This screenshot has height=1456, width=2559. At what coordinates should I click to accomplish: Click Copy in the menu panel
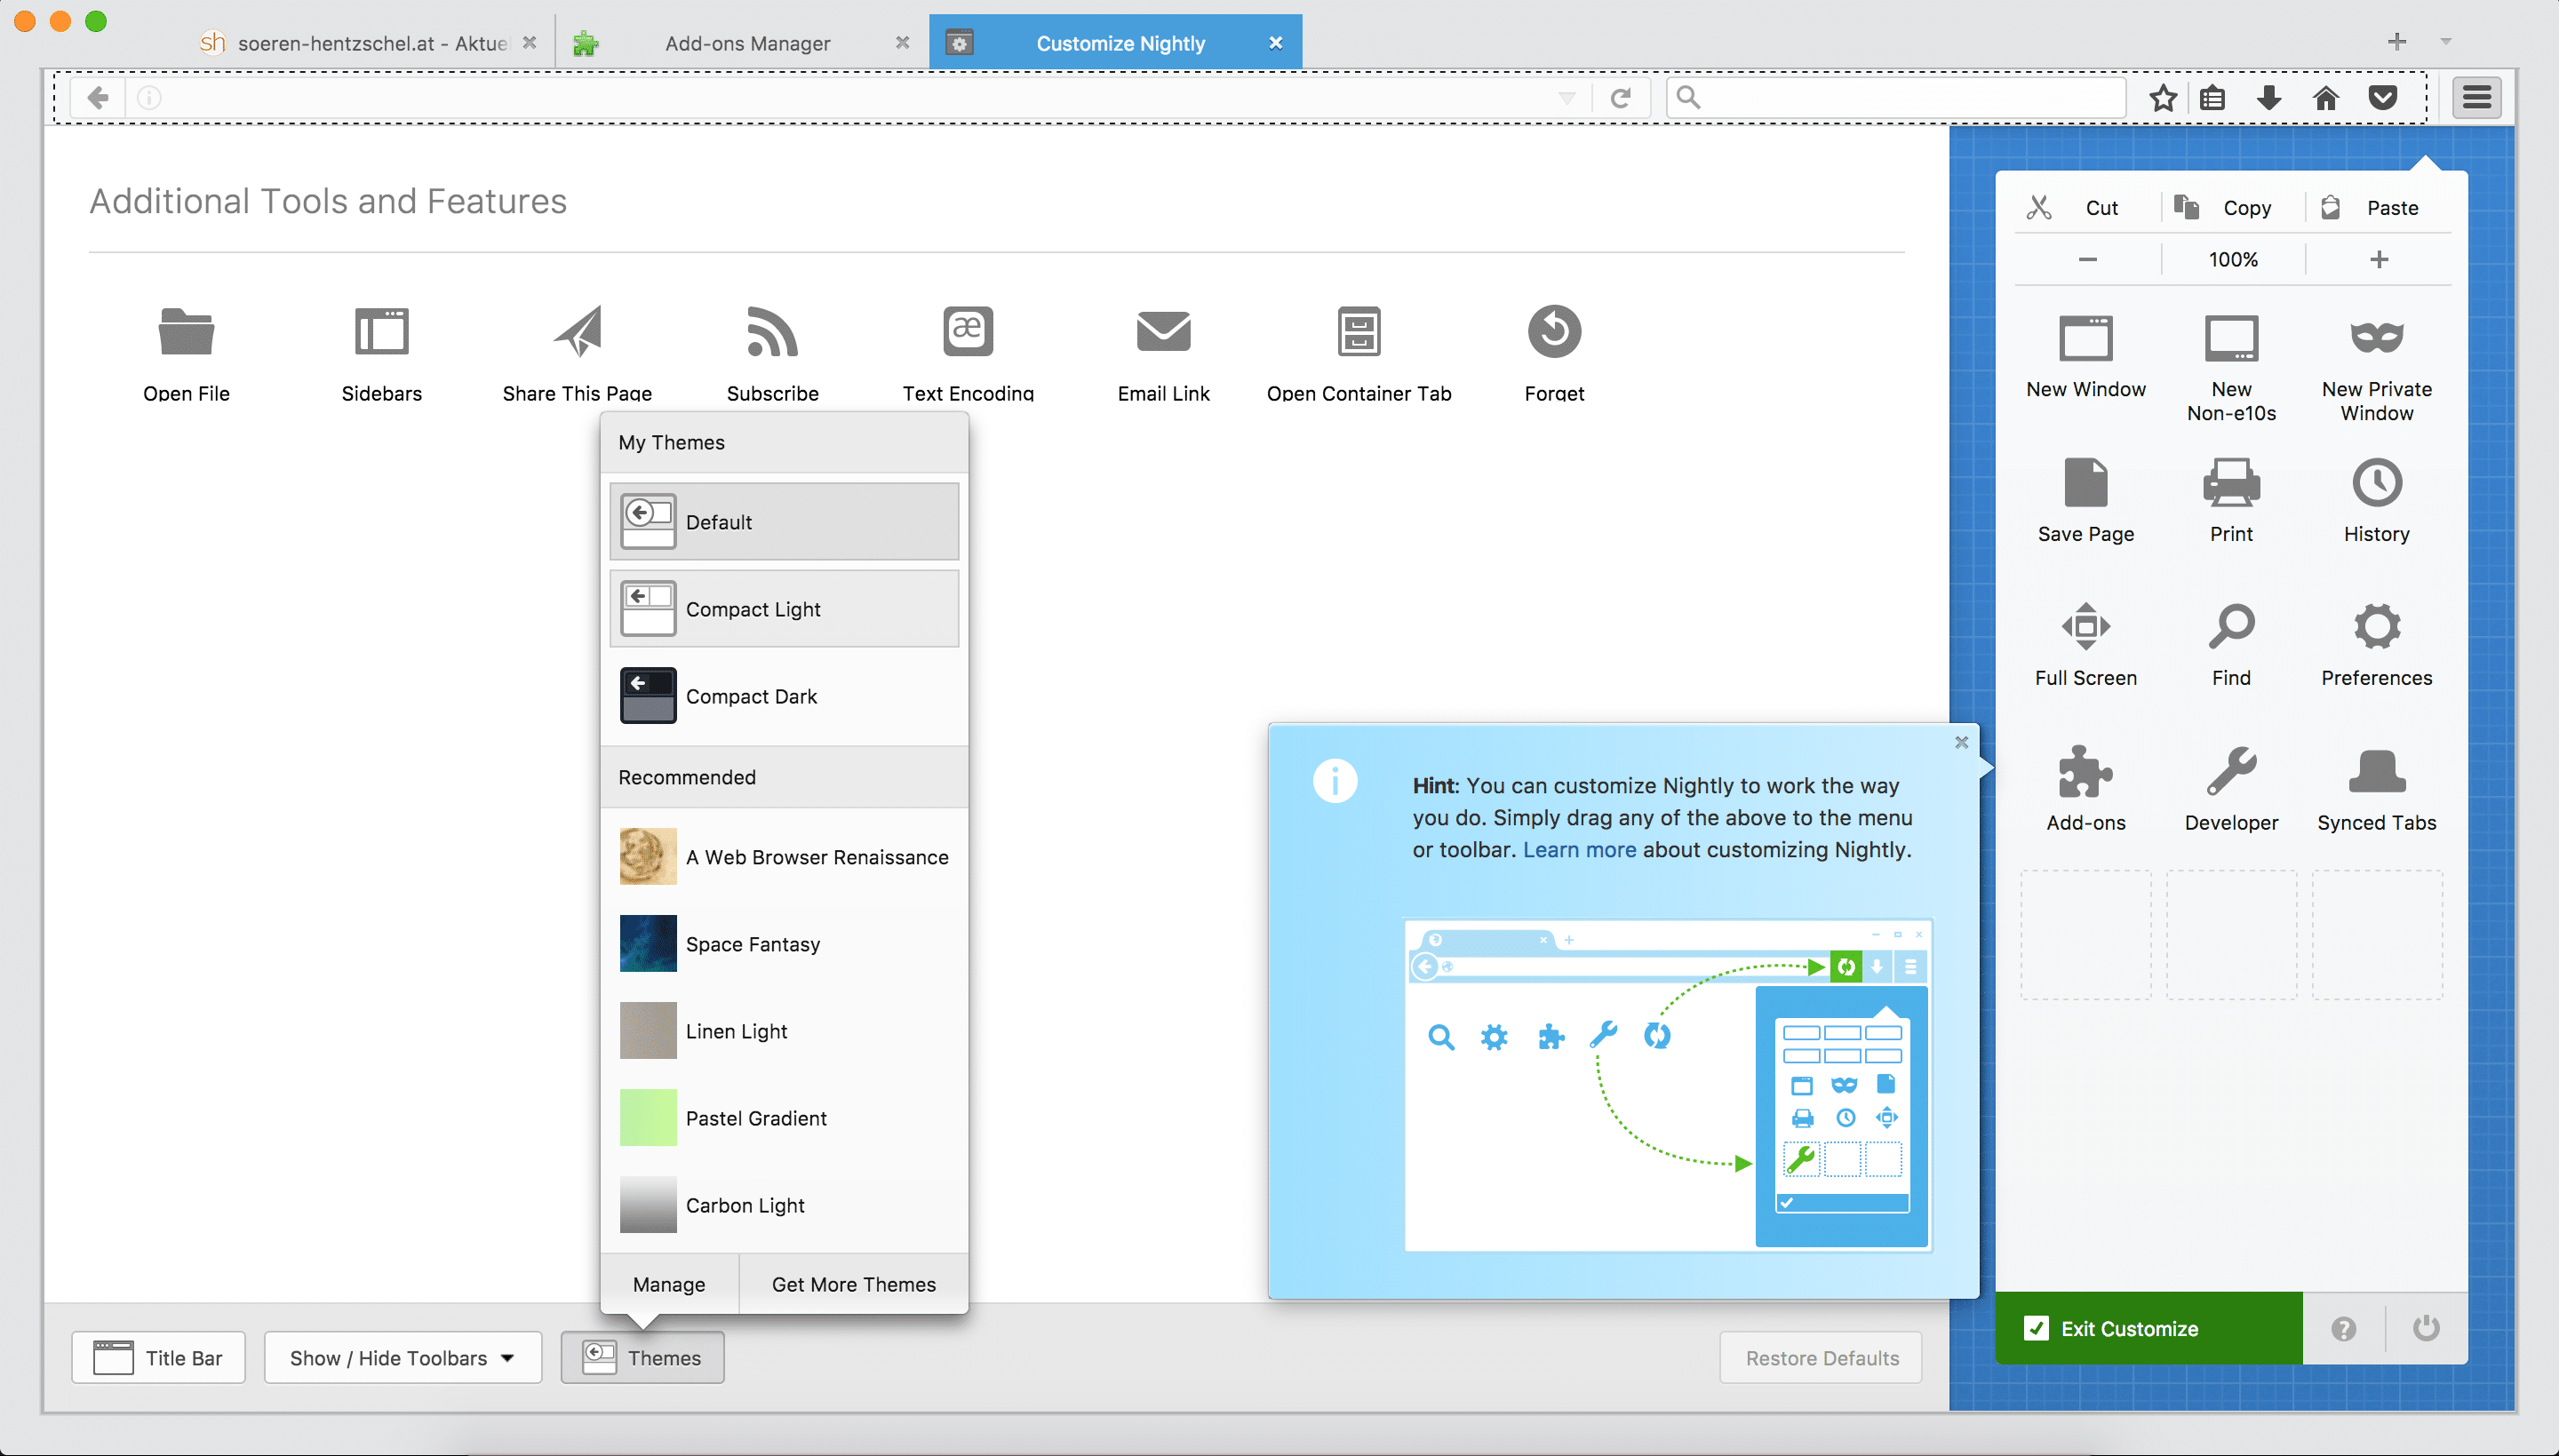(x=2232, y=207)
